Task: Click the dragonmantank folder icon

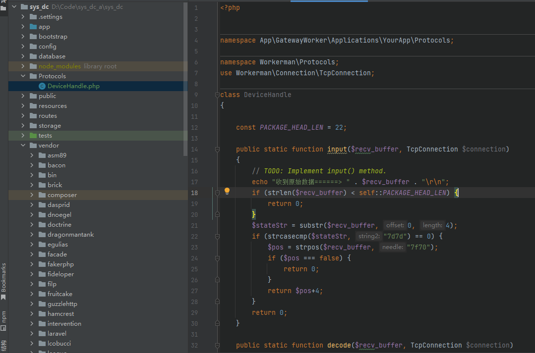Action: 42,234
